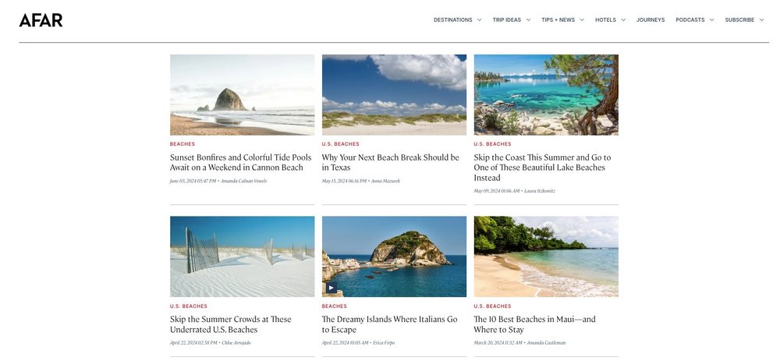780x364 pixels.
Task: Play the Italian islands video icon
Action: pyautogui.click(x=331, y=288)
